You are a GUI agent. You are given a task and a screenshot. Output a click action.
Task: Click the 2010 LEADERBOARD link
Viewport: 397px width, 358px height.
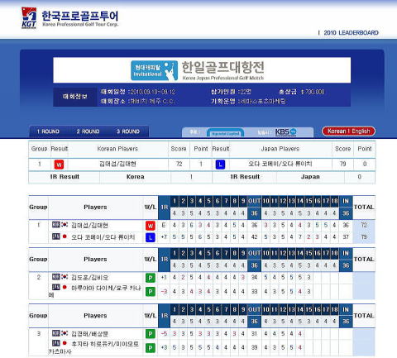(351, 33)
